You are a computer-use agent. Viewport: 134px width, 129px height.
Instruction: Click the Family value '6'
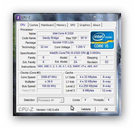click(x=43, y=57)
